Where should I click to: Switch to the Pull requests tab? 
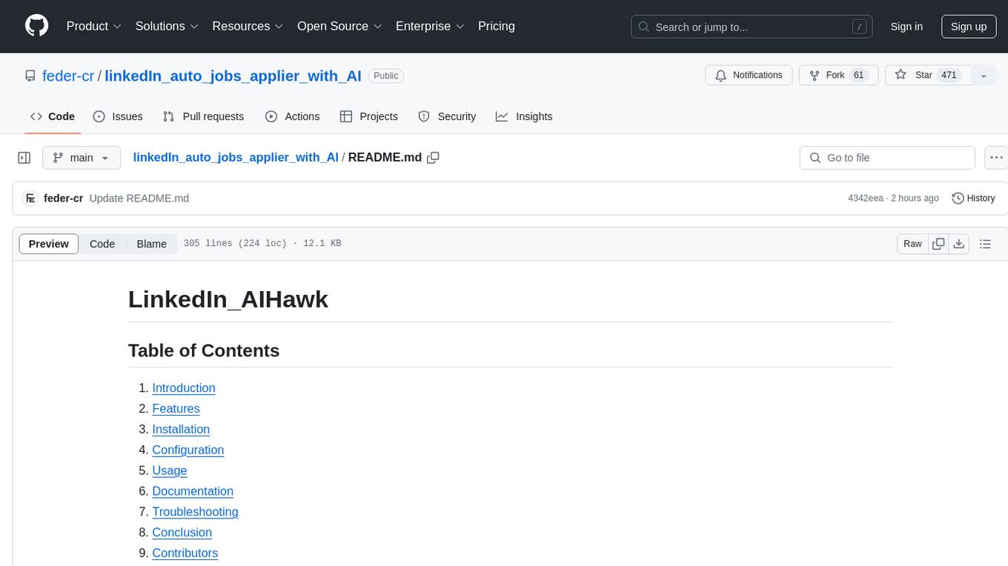(x=203, y=116)
